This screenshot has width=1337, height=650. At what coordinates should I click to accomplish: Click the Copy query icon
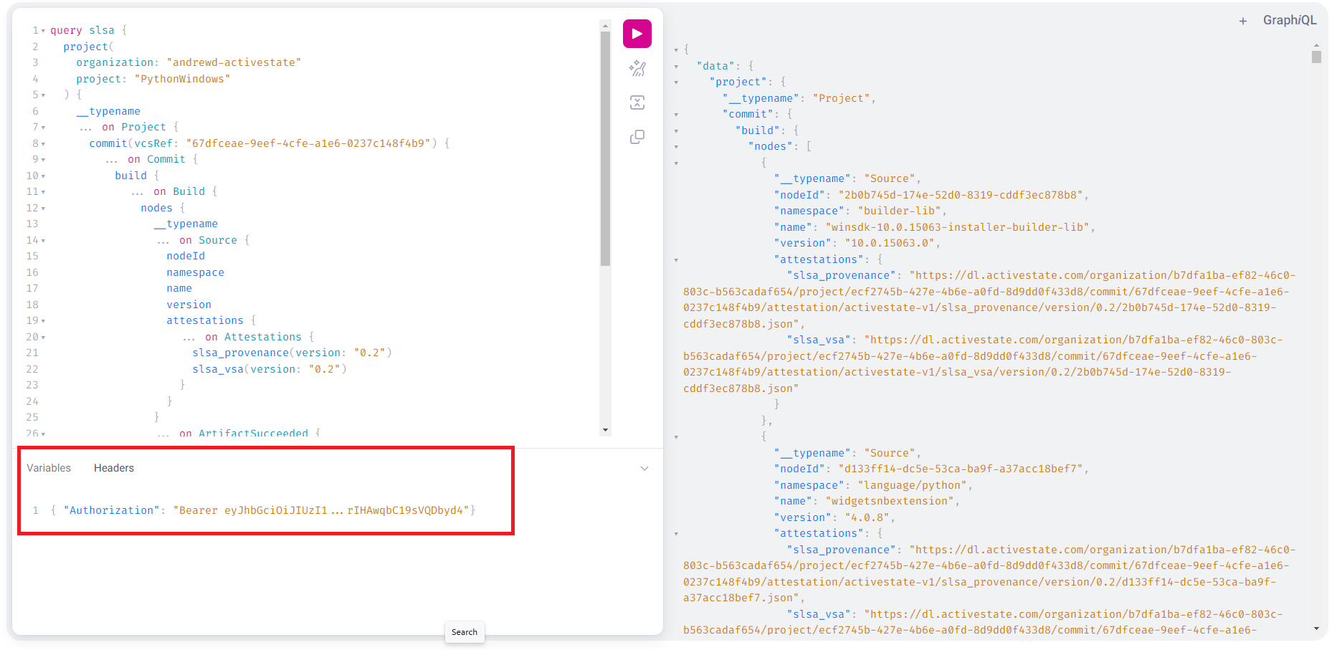637,137
